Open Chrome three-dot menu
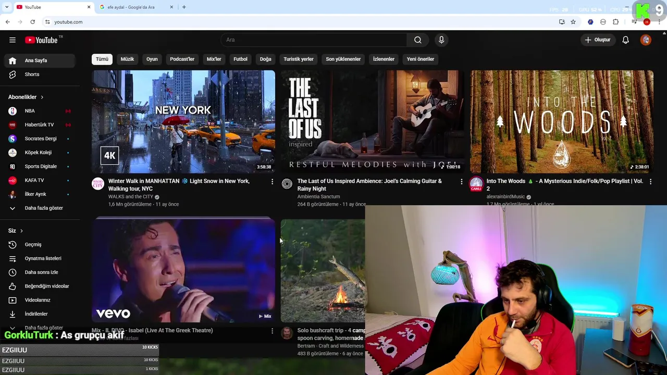667x375 pixels. pyautogui.click(x=659, y=22)
